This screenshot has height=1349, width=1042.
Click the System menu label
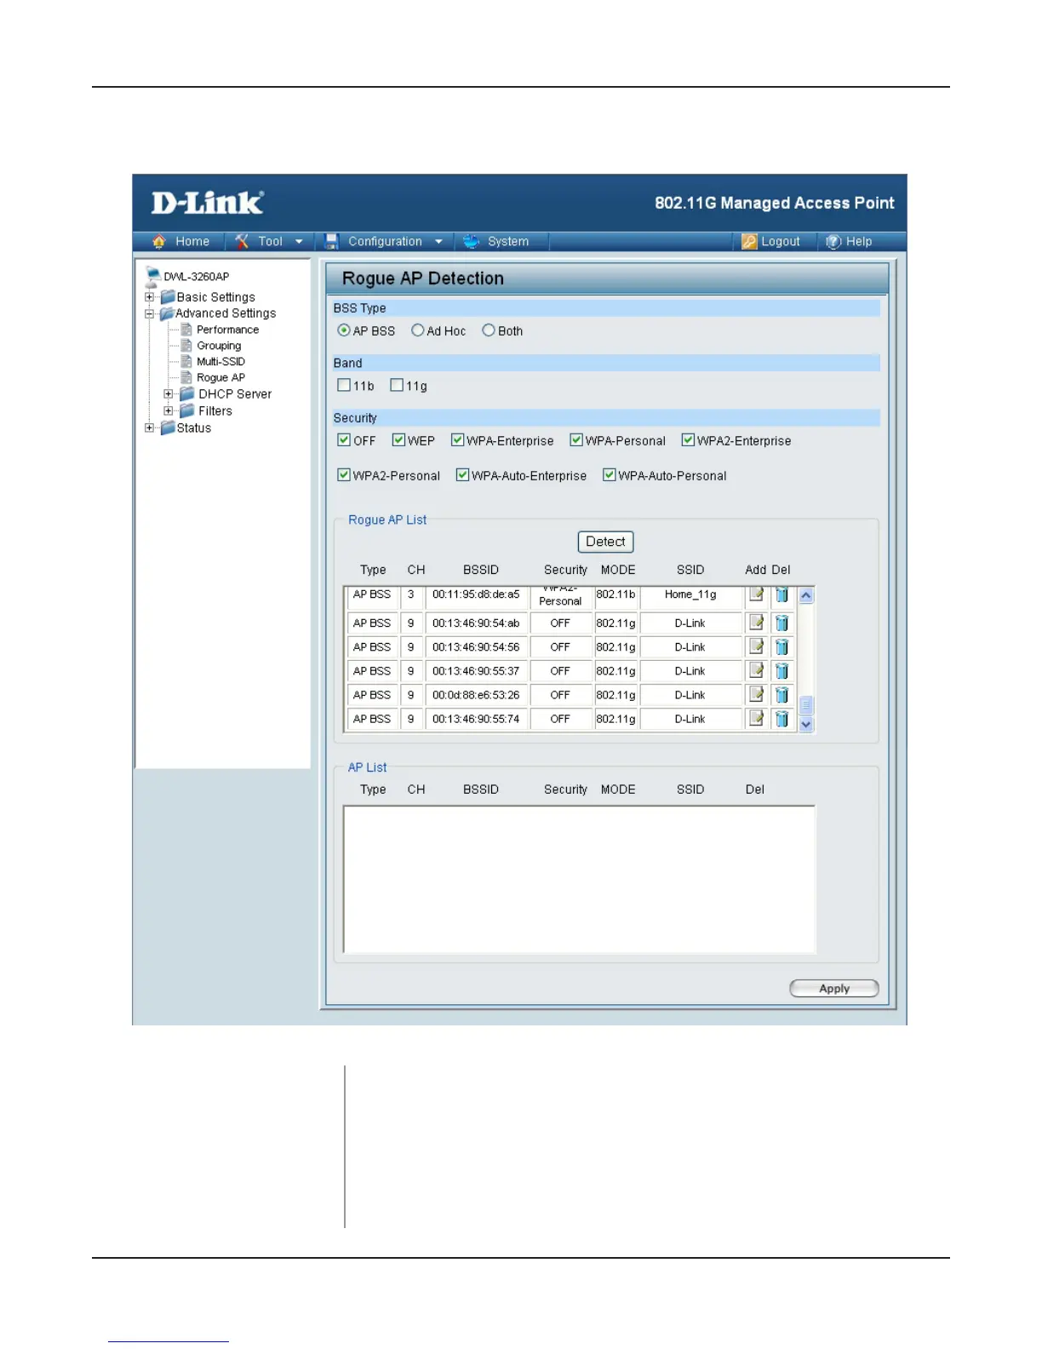[508, 242]
